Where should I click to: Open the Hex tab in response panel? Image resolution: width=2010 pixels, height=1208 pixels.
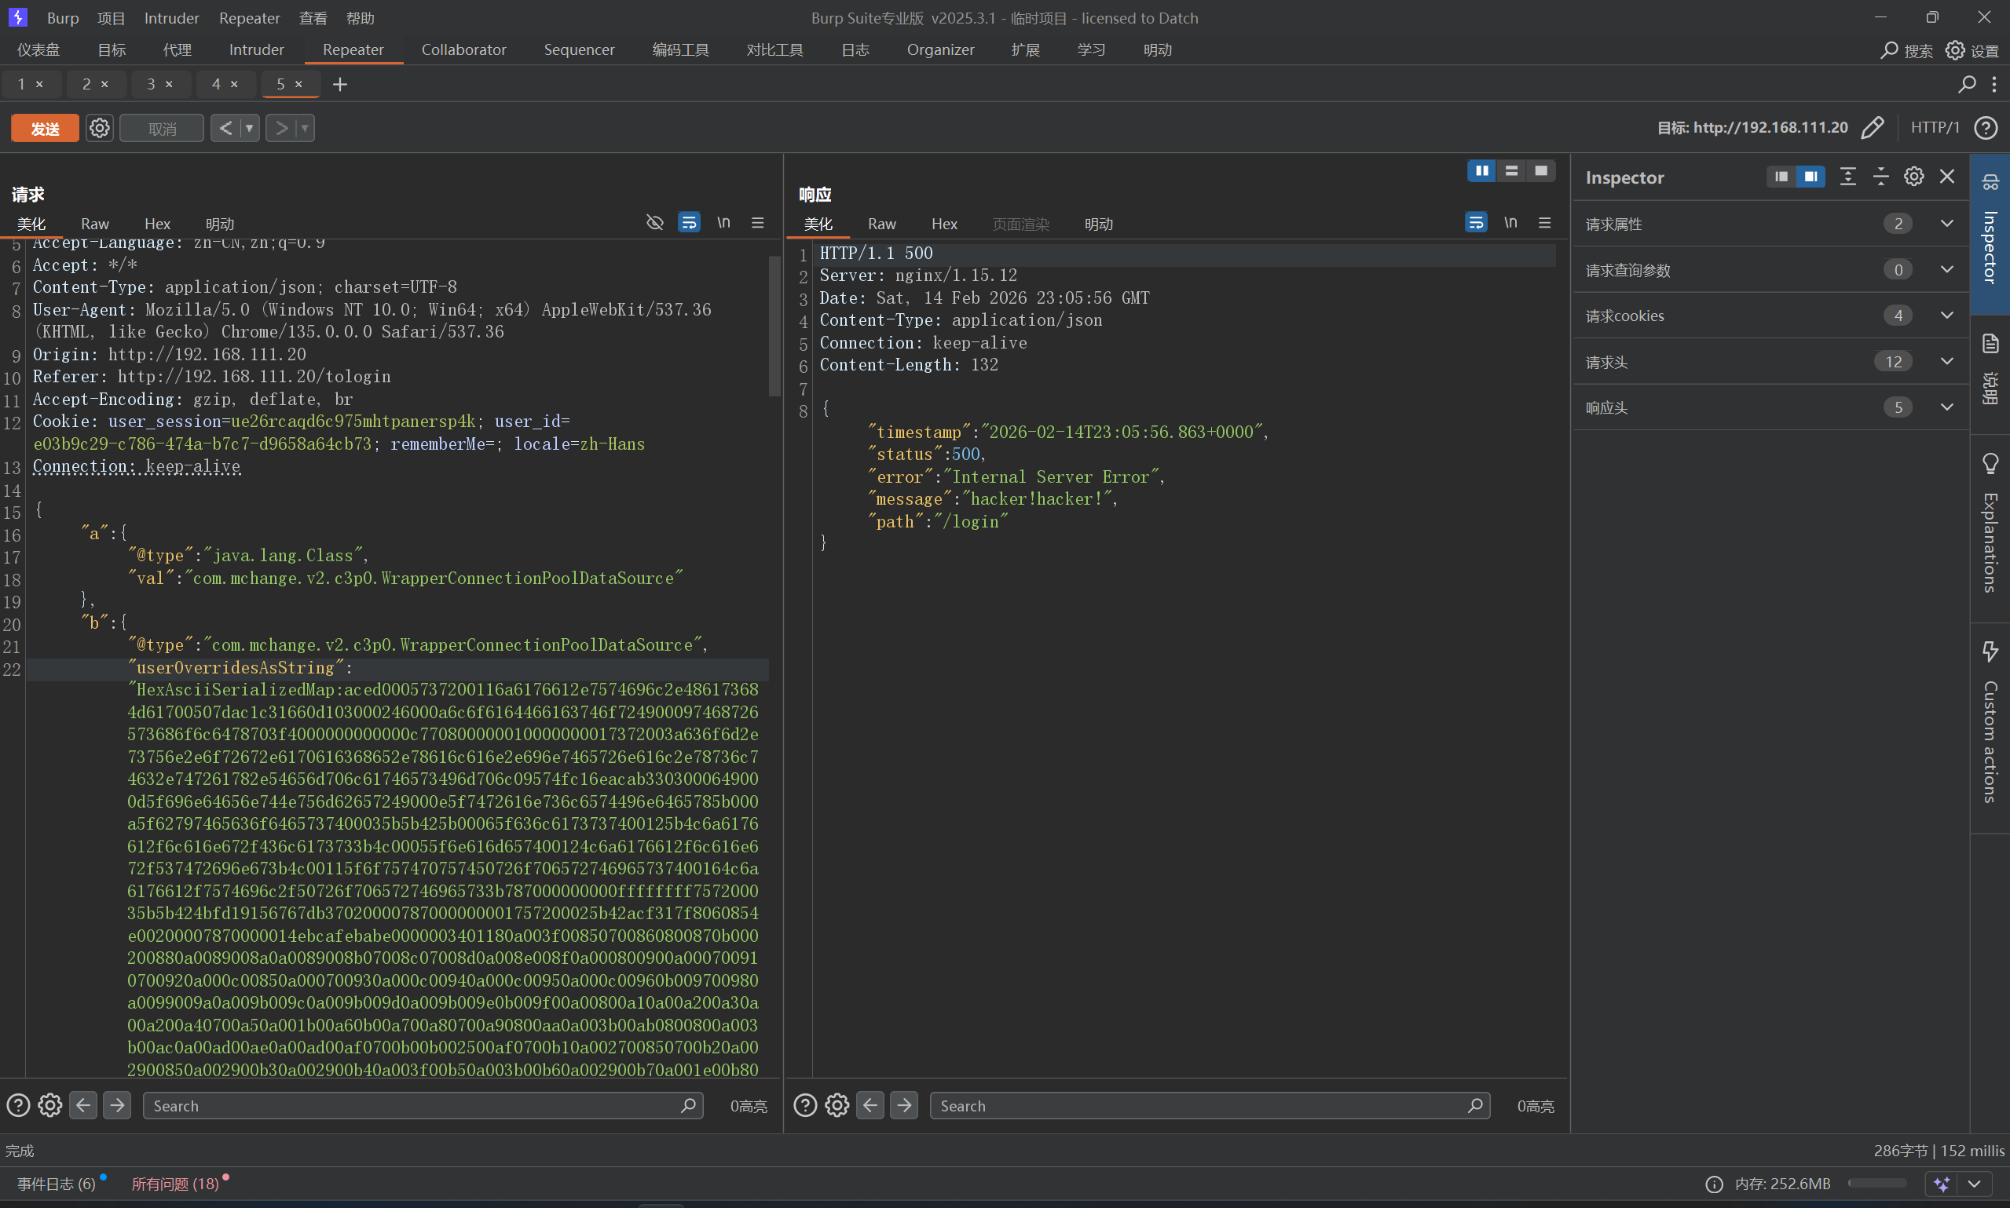pyautogui.click(x=944, y=224)
